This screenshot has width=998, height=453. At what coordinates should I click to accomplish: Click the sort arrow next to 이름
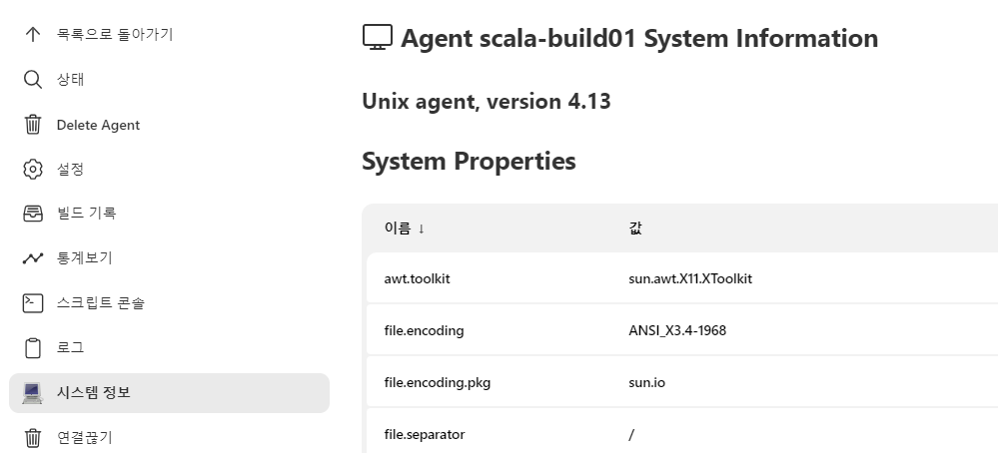[421, 228]
